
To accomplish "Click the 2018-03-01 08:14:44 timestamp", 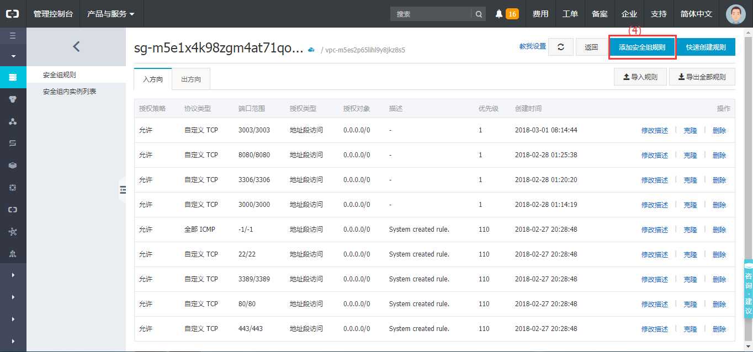I will pos(546,130).
